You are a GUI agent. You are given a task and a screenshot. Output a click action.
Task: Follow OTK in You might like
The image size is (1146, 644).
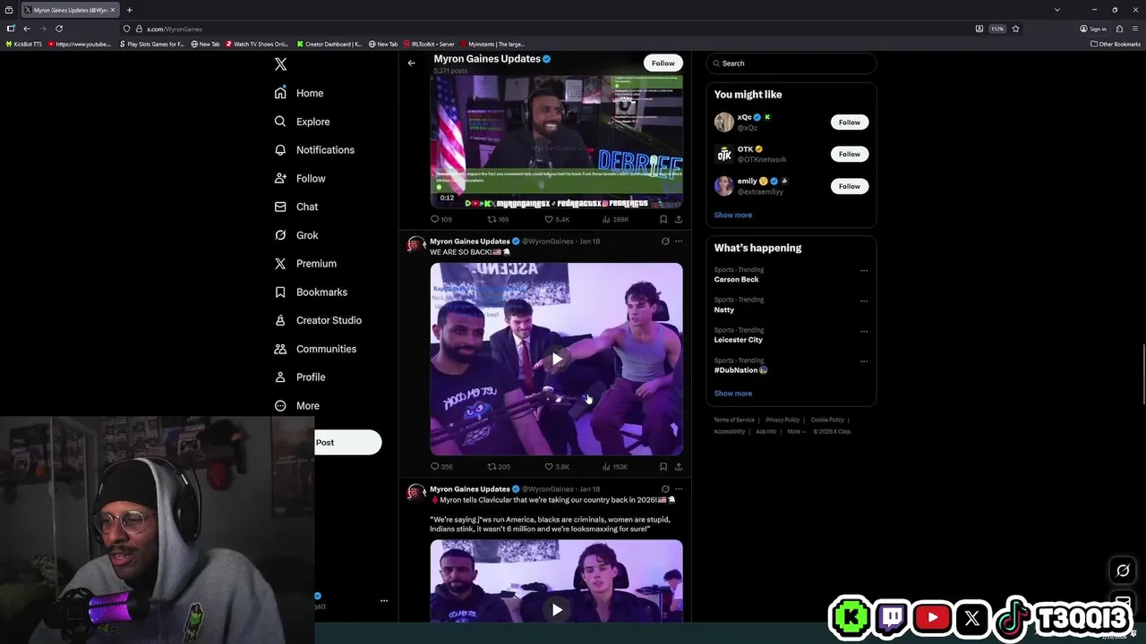[x=850, y=155]
